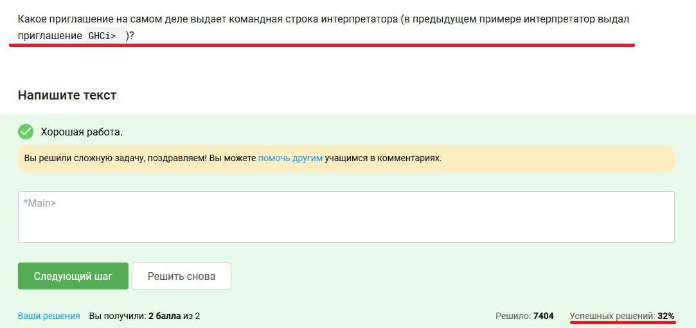This screenshot has height=328, width=696.
Task: Click the yellow congratulation banner 'Вы решили сложную задачу'
Action: pos(346,159)
